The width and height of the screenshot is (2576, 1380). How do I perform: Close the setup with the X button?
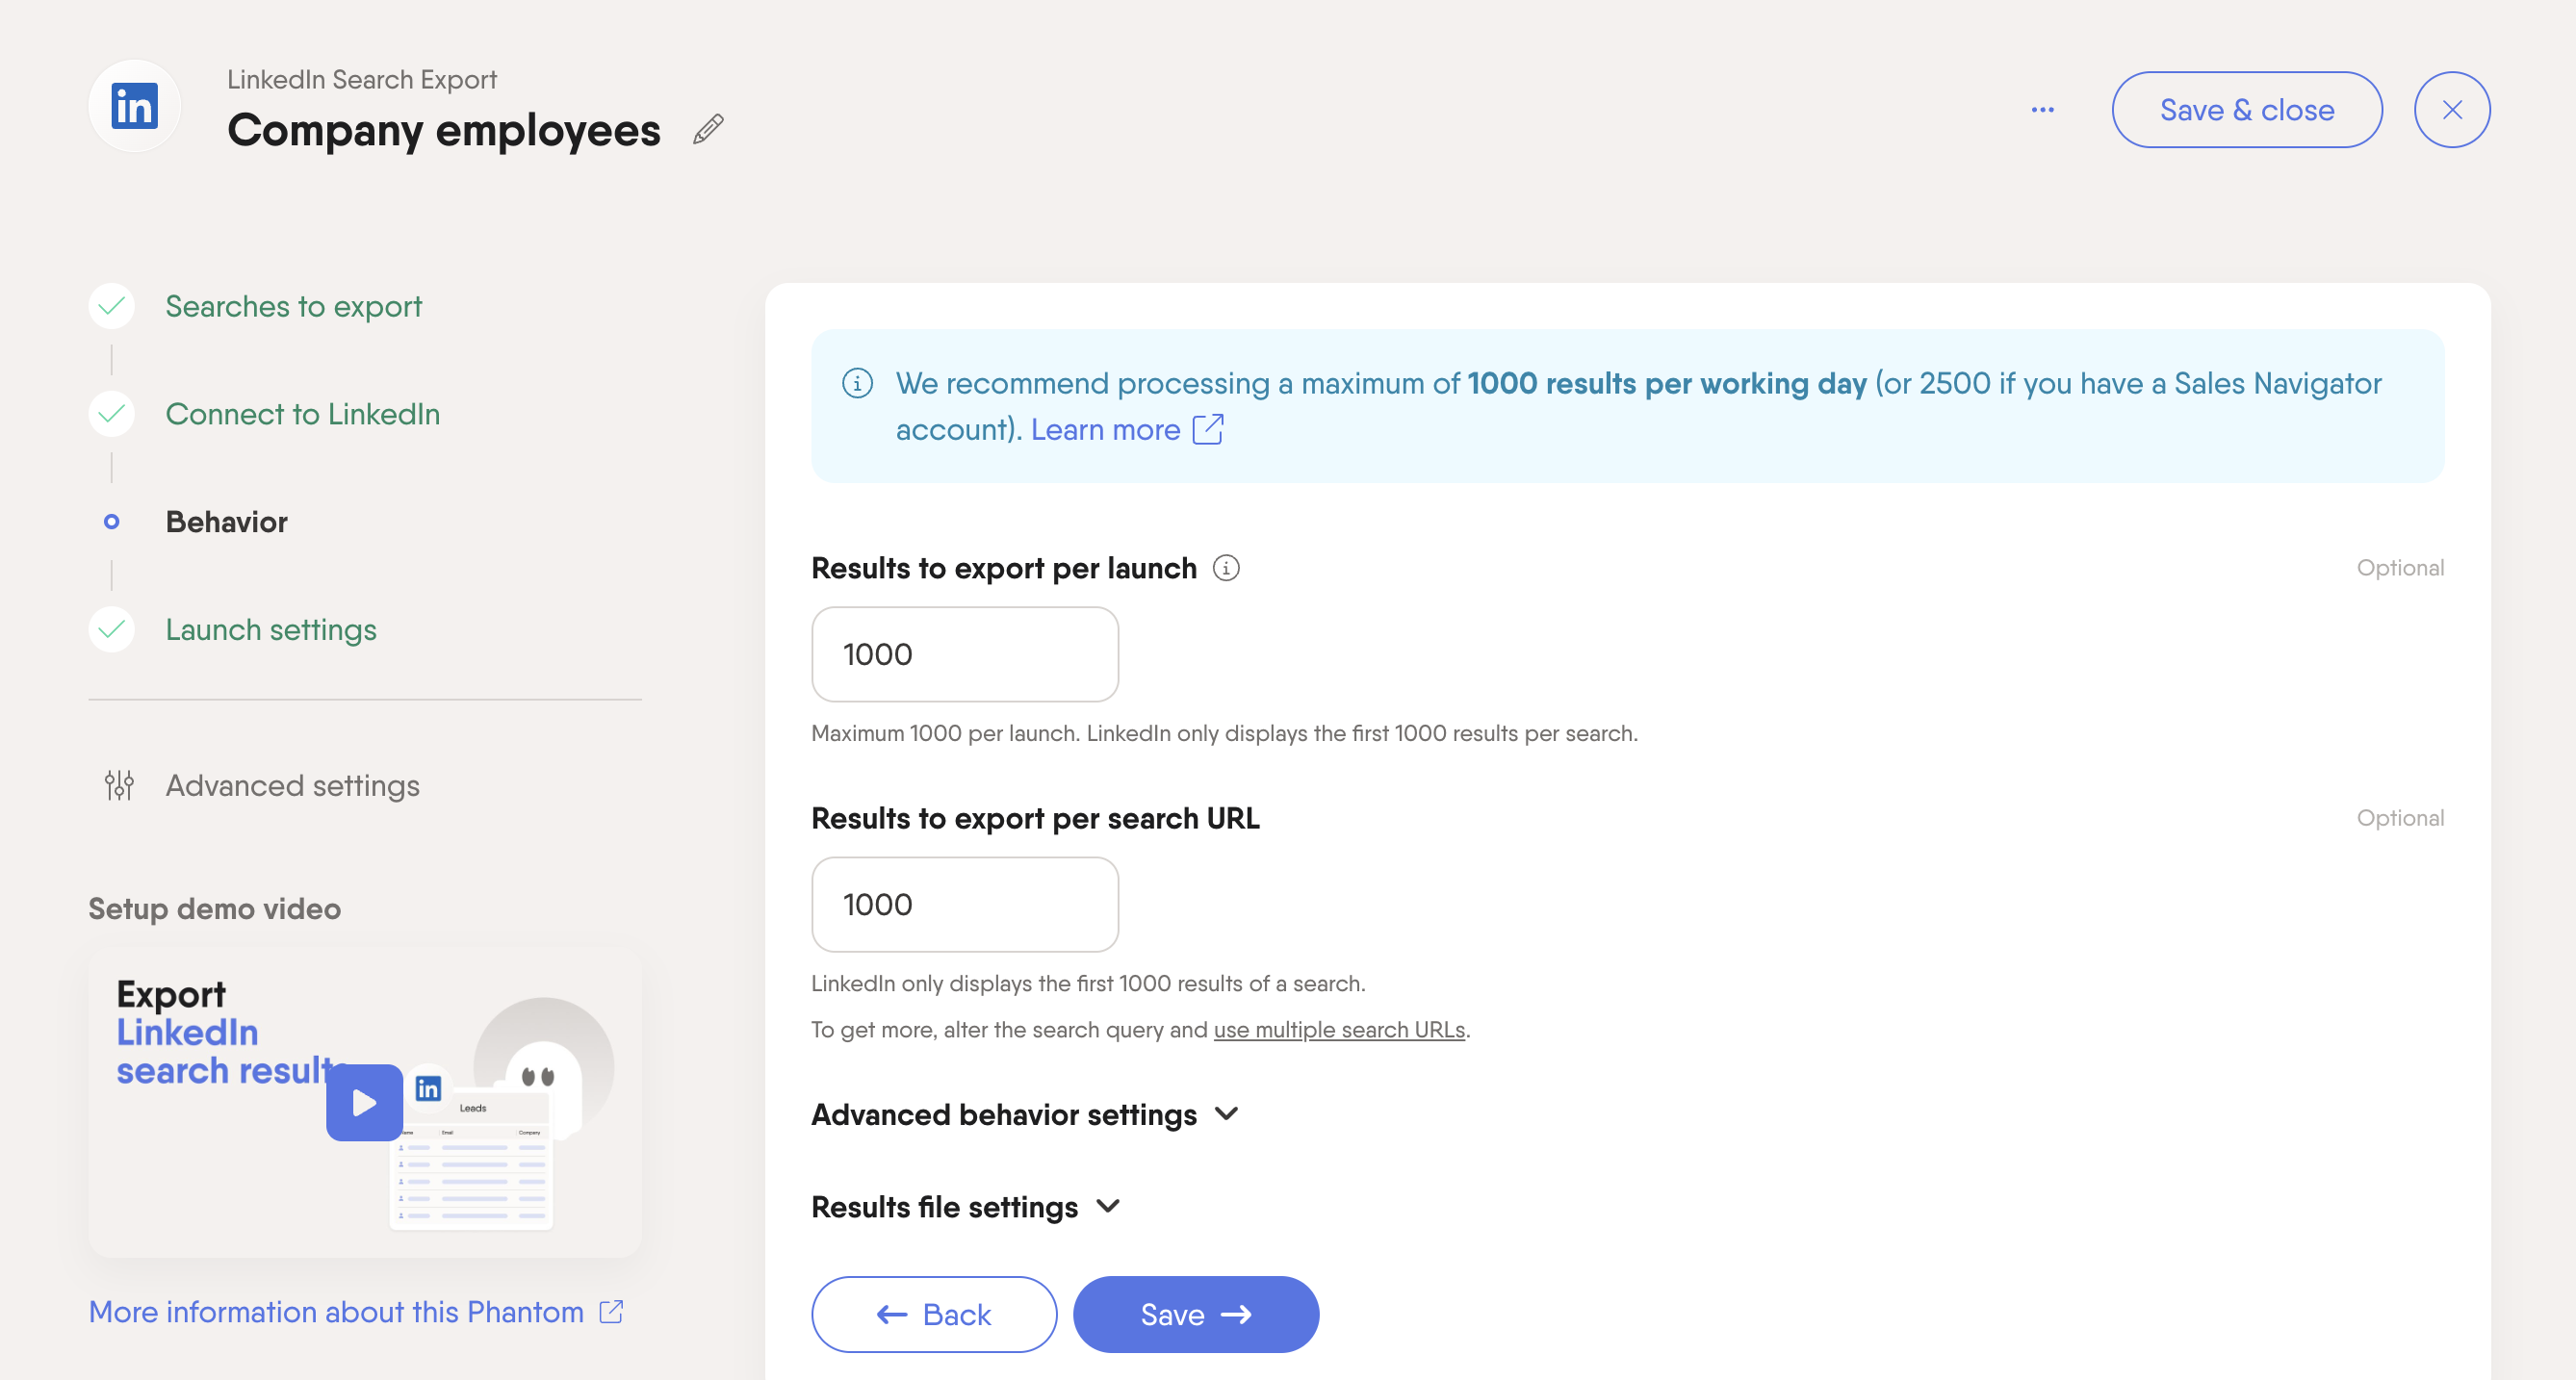point(2451,110)
